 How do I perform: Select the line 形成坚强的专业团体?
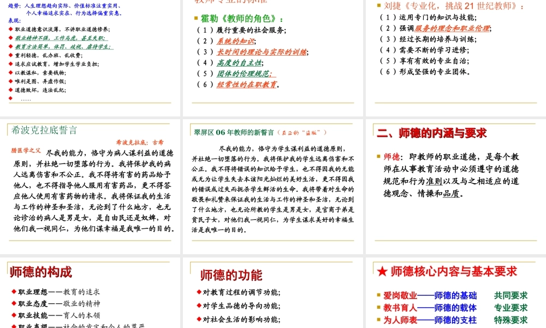pos(425,72)
